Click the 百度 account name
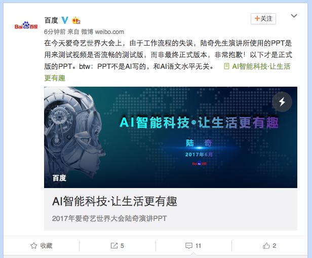 [51, 20]
